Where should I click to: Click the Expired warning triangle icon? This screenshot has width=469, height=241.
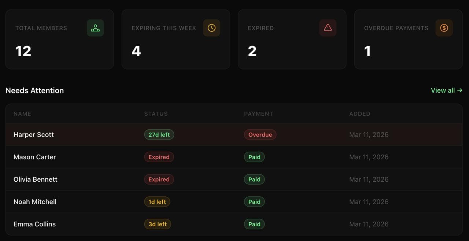click(328, 28)
